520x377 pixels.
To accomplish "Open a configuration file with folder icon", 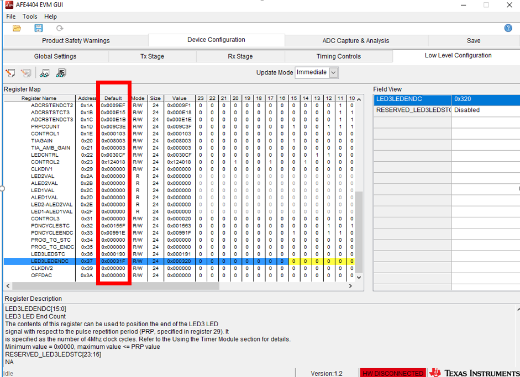I will tap(17, 28).
